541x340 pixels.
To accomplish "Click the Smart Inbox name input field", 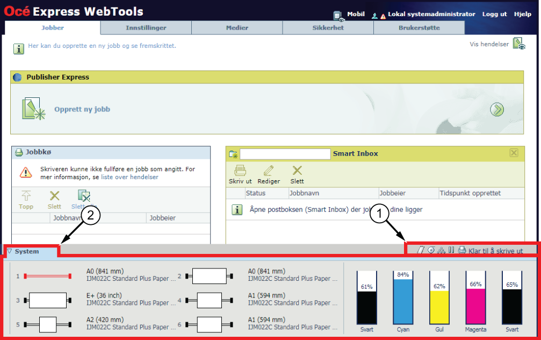I will point(285,154).
